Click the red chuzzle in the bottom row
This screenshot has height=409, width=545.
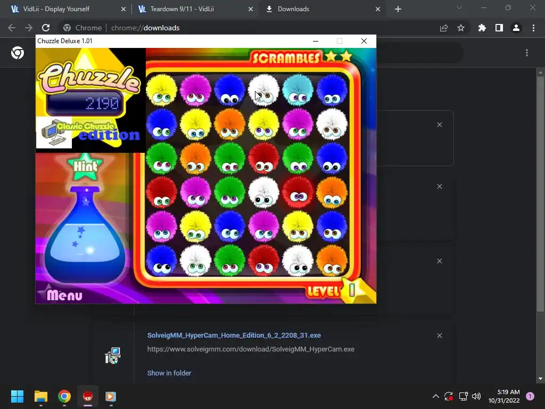(263, 260)
